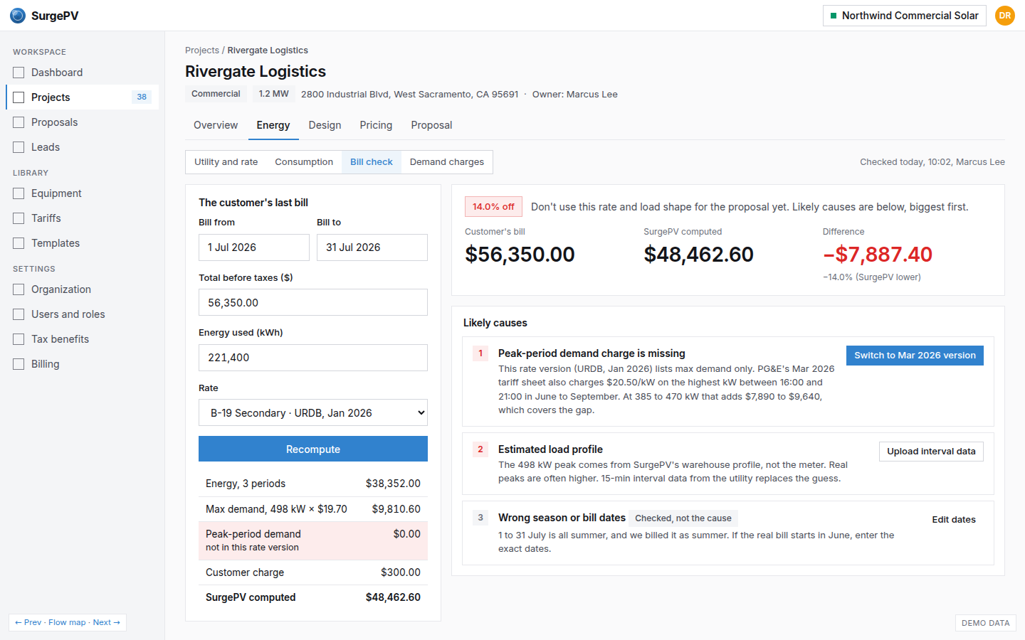Click the icon beside Templates in sidebar
The image size is (1025, 640).
[x=19, y=243]
